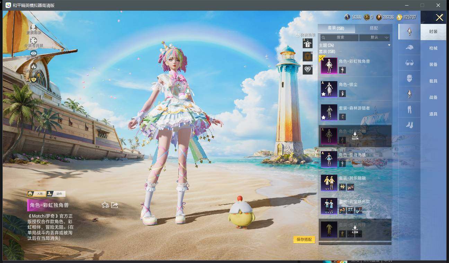Image resolution: width=449 pixels, height=263 pixels.
Task: Open the flame-shaped heat icon
Action: point(34,66)
